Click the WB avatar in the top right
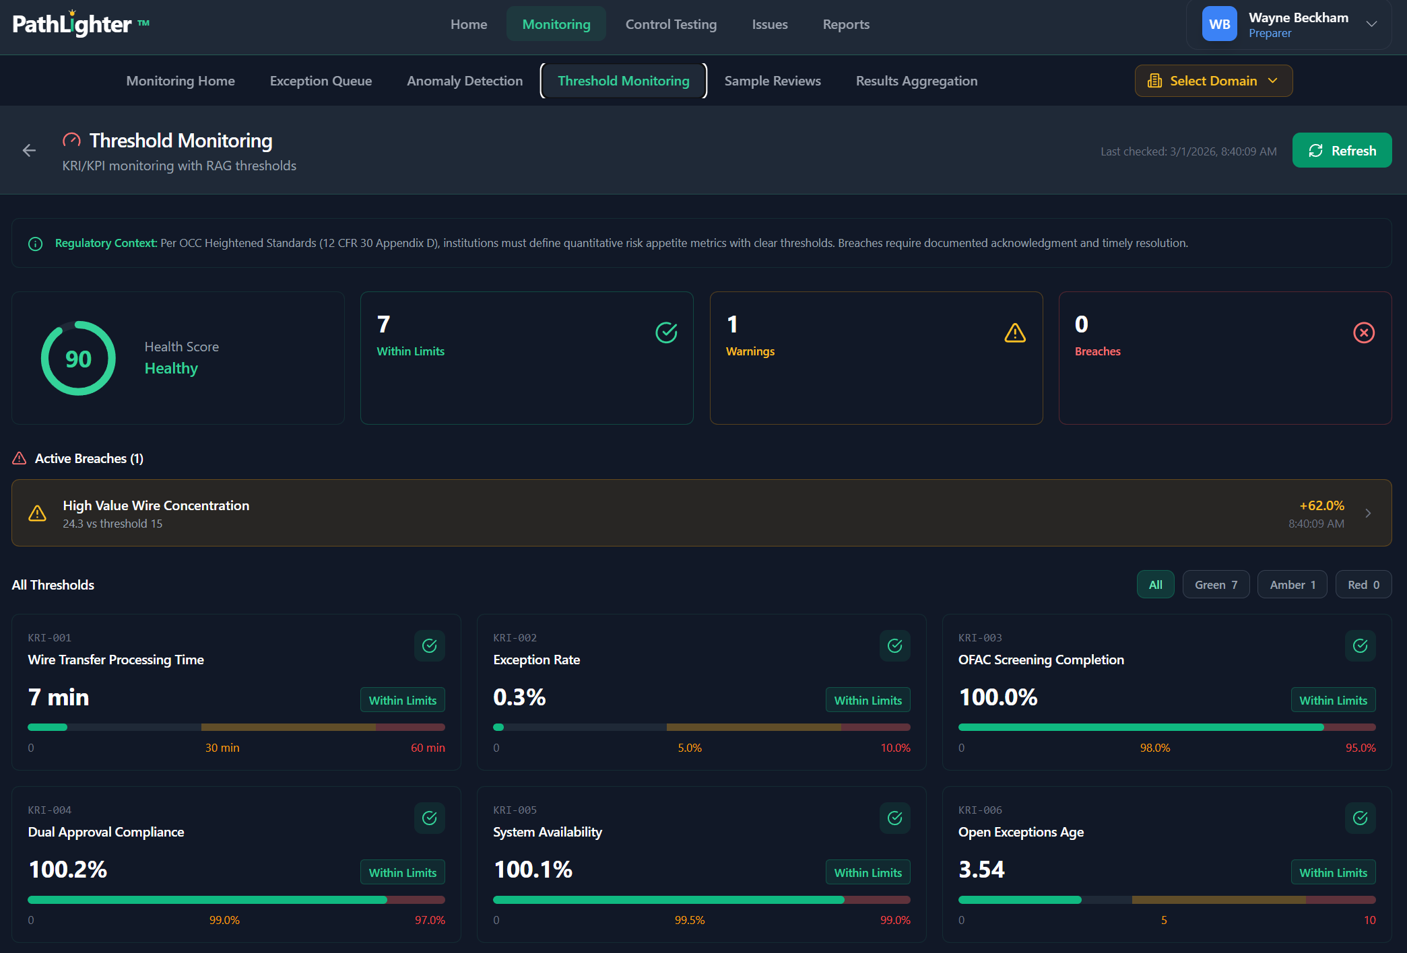Viewport: 1407px width, 953px height. (1219, 24)
